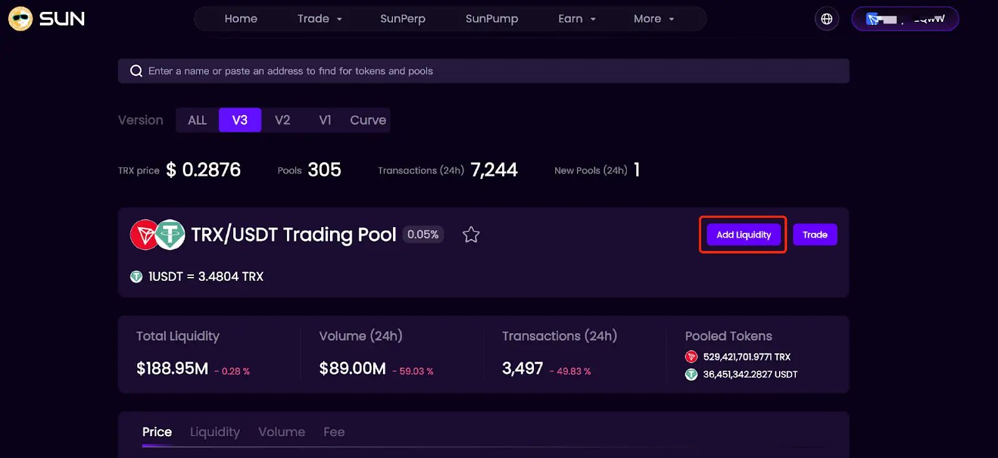Expand the Earn menu
Viewport: 998px width, 458px height.
pos(576,19)
